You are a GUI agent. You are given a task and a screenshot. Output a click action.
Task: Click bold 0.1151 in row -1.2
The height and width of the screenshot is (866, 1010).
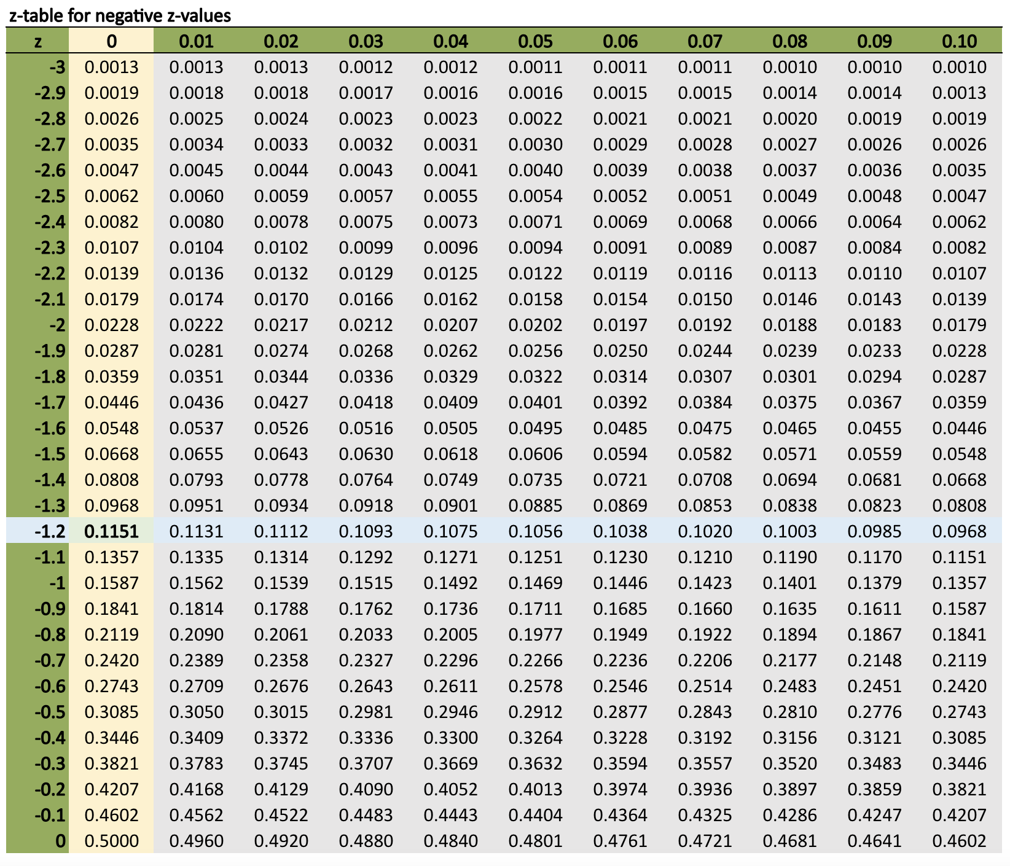coord(111,531)
